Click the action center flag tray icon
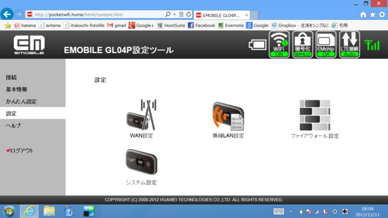Screen dimensions: 388x218 [x=309, y=211]
